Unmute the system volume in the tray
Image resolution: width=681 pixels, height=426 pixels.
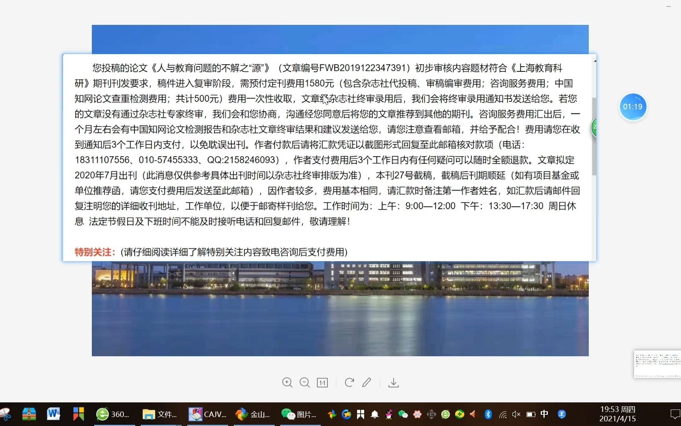tap(515, 414)
